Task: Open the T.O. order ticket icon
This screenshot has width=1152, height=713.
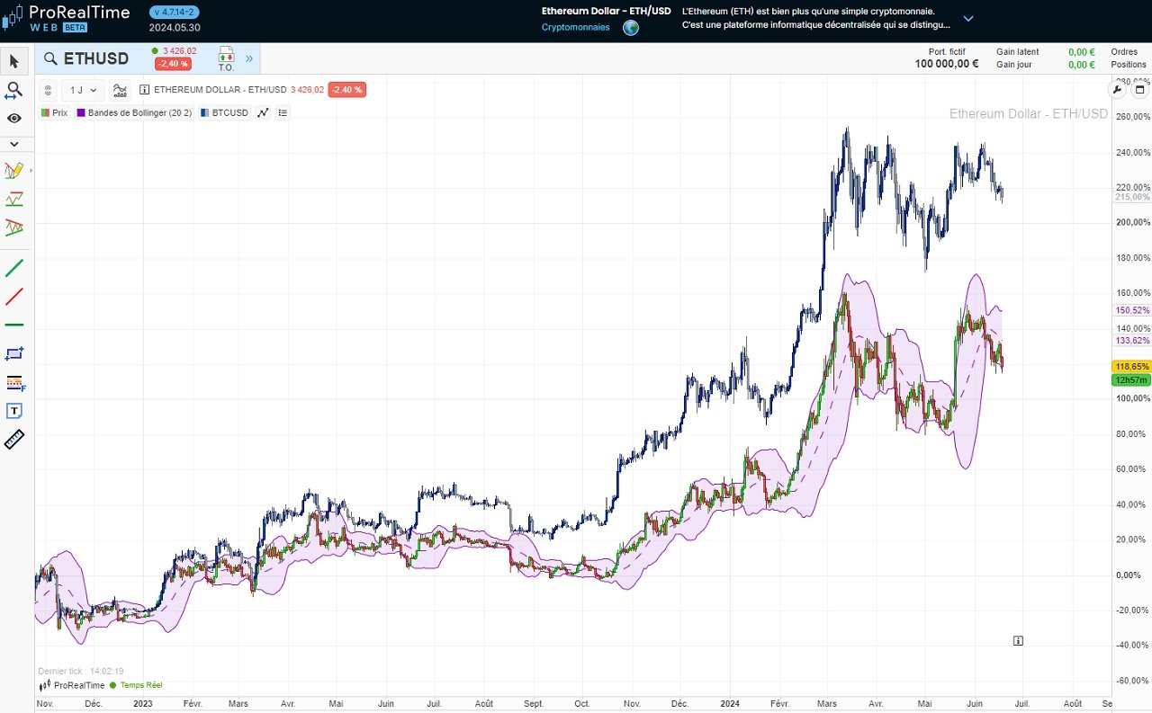Action: click(x=226, y=59)
